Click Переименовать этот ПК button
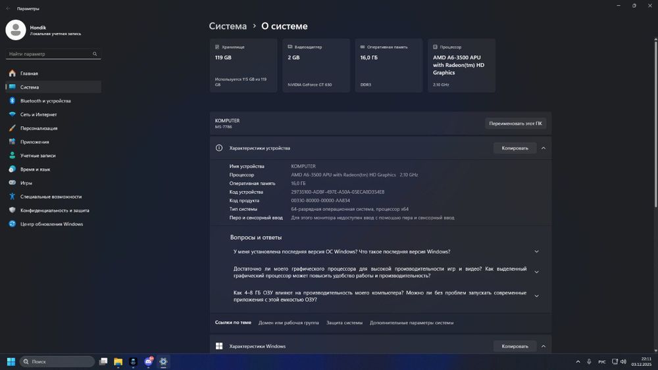This screenshot has height=370, width=658. tap(515, 124)
